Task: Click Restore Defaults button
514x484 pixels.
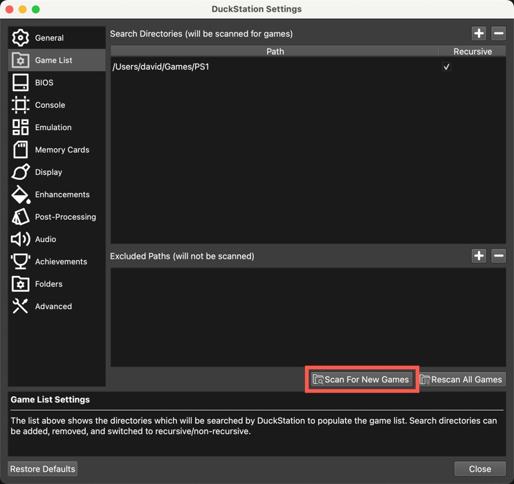Action: 43,469
